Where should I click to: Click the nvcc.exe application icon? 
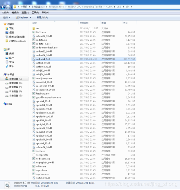coord(34,151)
